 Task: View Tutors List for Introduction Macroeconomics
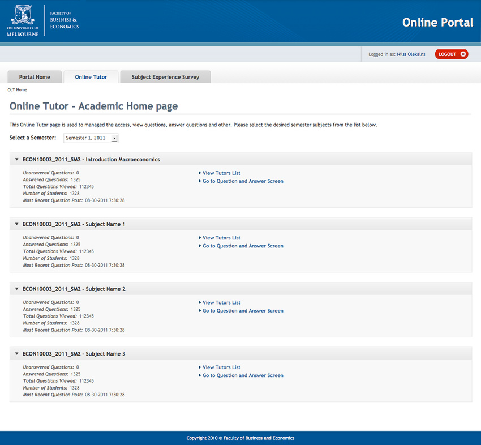[221, 173]
